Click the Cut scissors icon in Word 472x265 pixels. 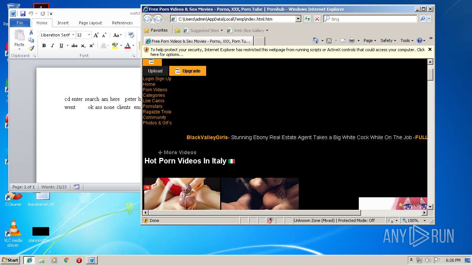pos(31,32)
